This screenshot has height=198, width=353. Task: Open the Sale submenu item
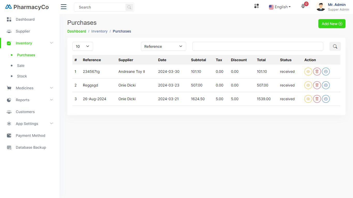pos(21,66)
